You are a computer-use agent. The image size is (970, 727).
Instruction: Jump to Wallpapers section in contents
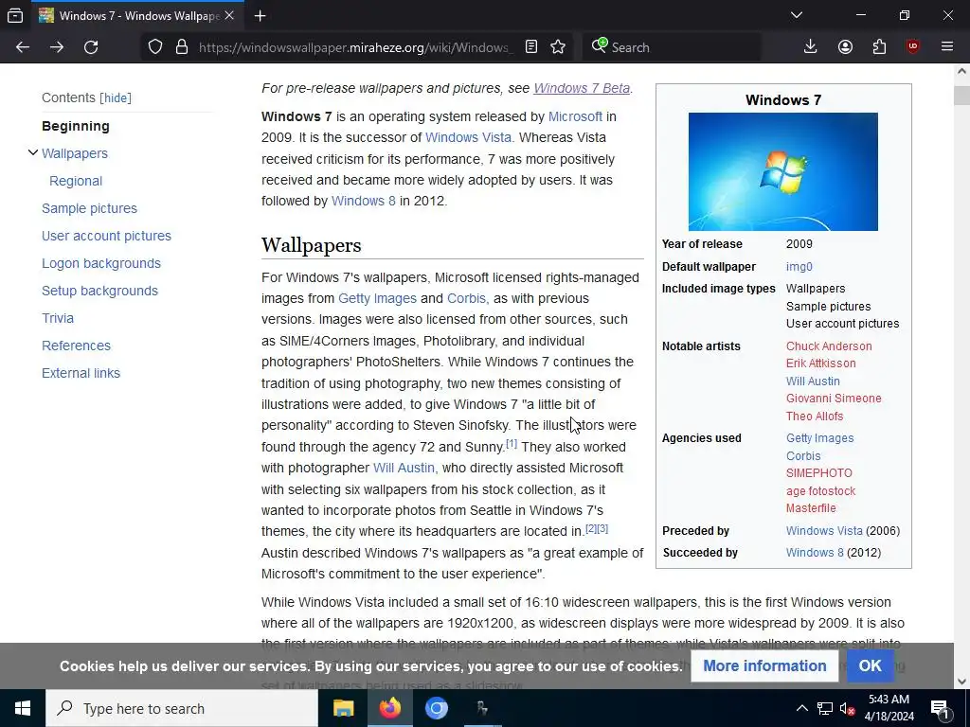click(75, 153)
